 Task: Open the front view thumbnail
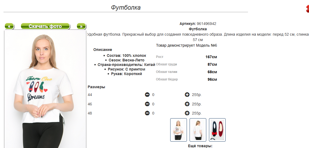[x=179, y=130]
